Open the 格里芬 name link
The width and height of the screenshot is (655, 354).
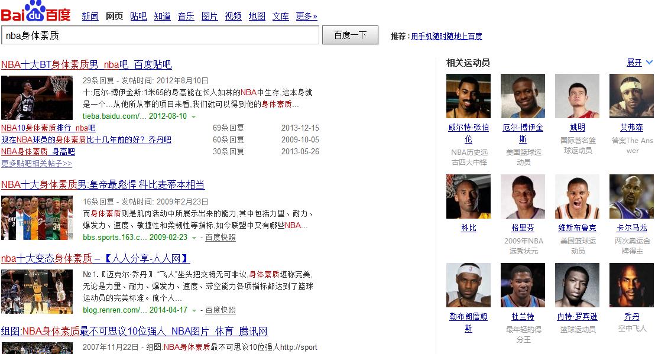(523, 228)
